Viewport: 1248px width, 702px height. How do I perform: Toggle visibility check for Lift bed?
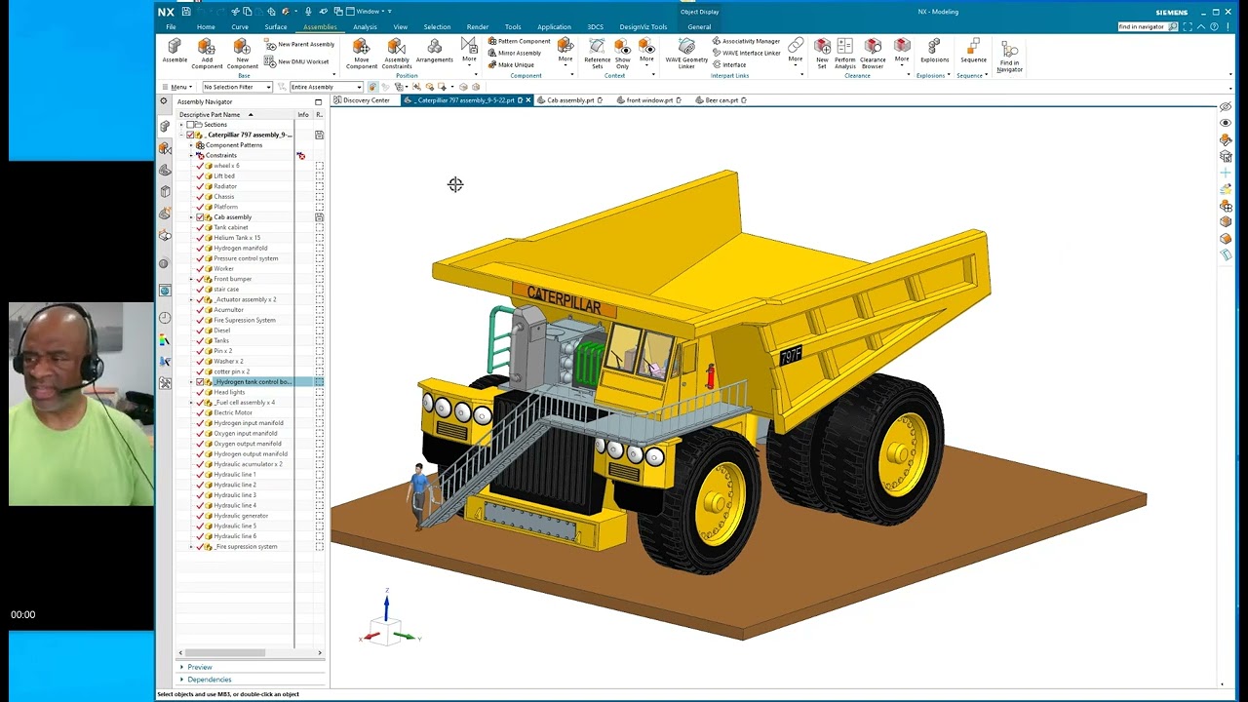(x=200, y=176)
